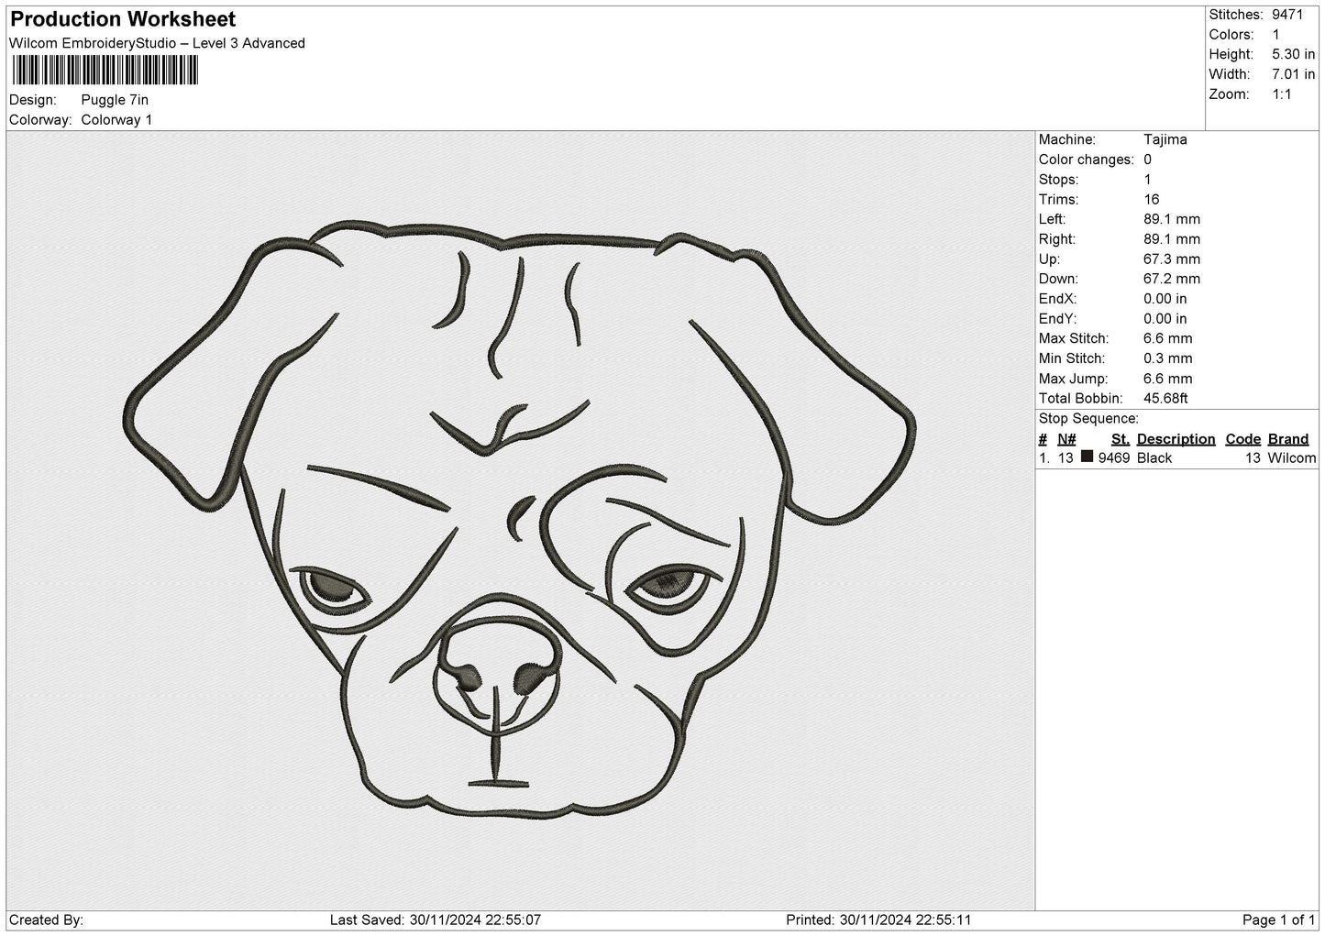Viewport: 1325px width, 936px height.
Task: Click the N# column header
Action: [1066, 439]
